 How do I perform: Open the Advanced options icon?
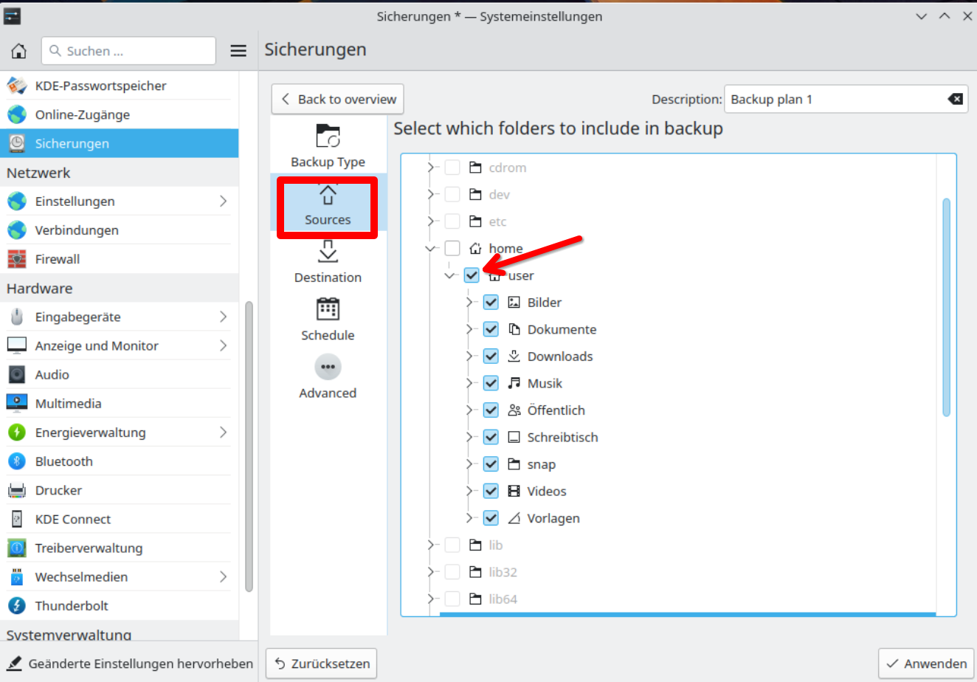(x=328, y=368)
